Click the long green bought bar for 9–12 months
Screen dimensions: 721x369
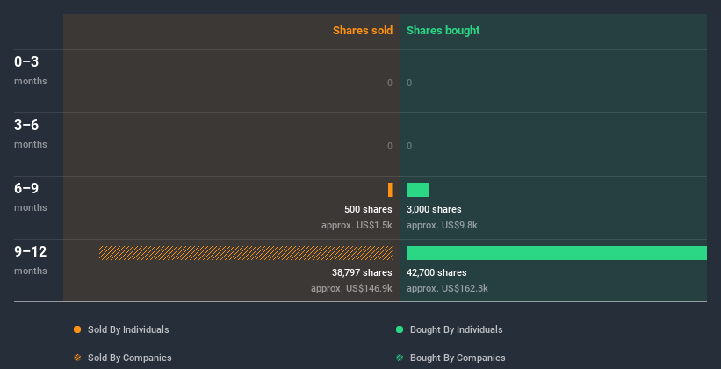point(556,253)
